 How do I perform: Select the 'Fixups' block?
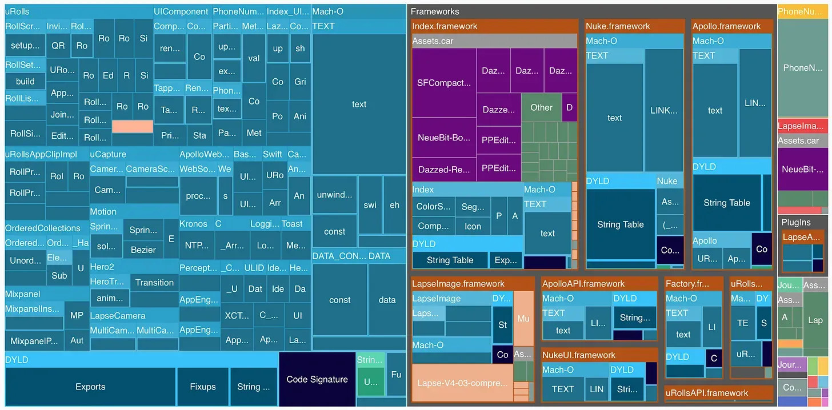pos(203,387)
